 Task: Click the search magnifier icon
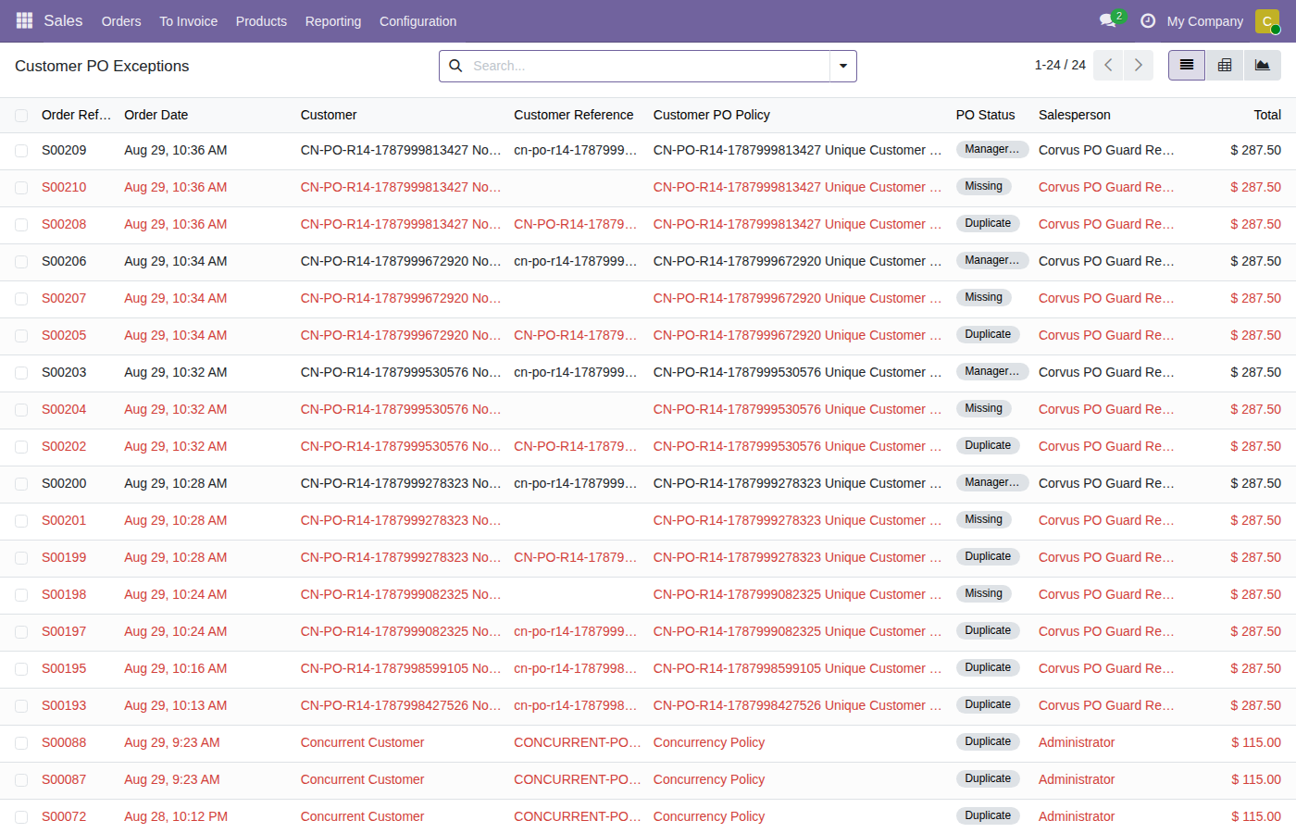click(x=455, y=66)
